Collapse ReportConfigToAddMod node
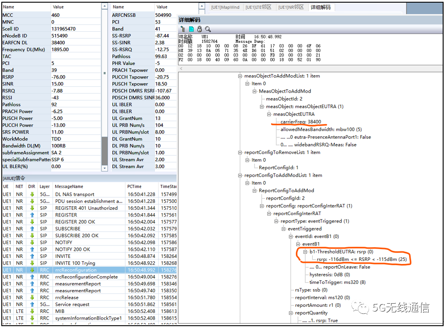444x327 pixels. pyautogui.click(x=254, y=190)
